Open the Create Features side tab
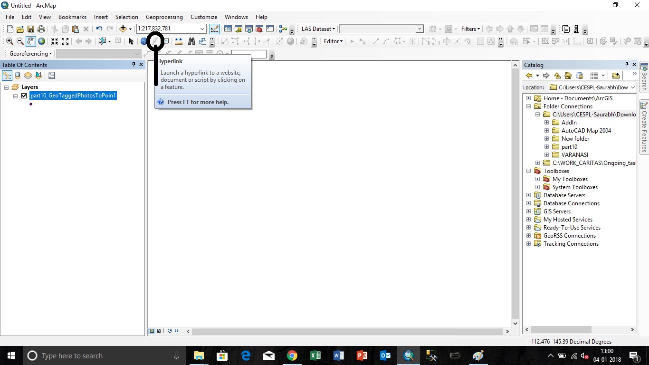 pos(644,126)
